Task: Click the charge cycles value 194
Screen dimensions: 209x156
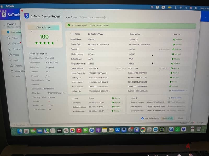Action: (x=50, y=109)
